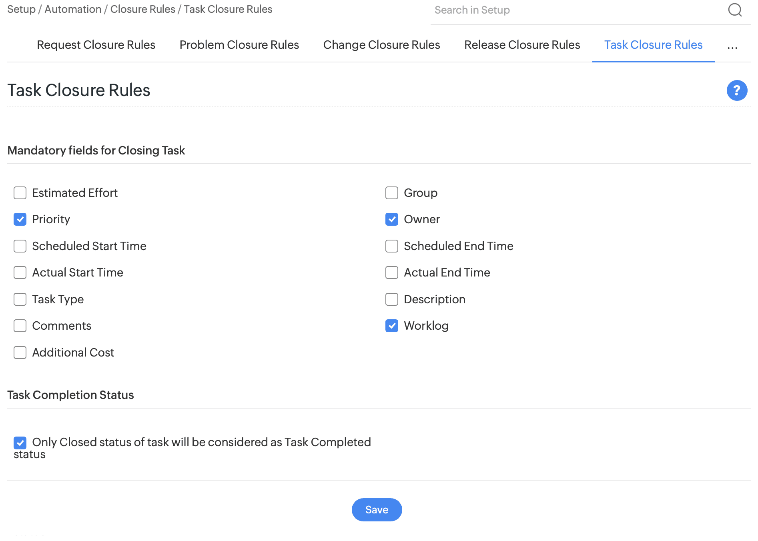Toggle Only Closed status completion checkbox
Viewport: 758px width, 541px height.
pos(20,443)
